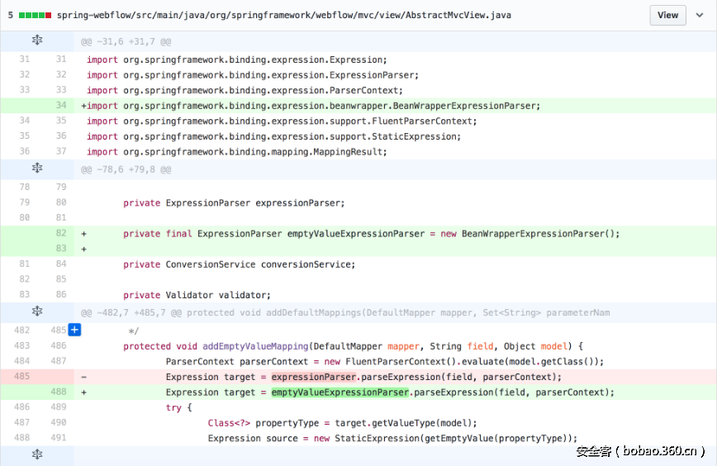Image resolution: width=717 pixels, height=466 pixels.
Task: Click the highlighted emptyValueExpressionParser in green line
Action: (x=340, y=392)
